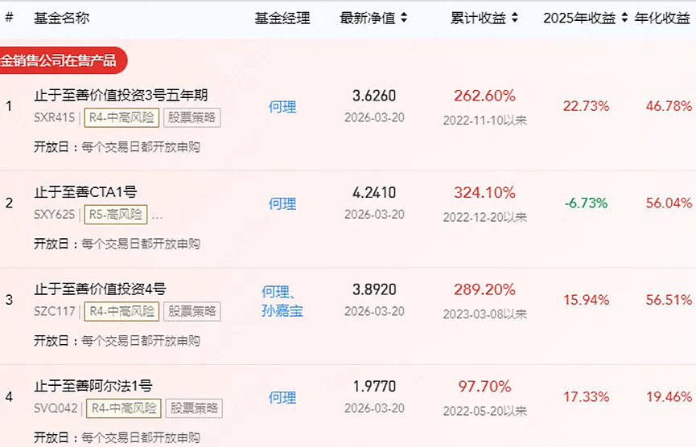Select cumulative return 97.70%

(x=484, y=386)
